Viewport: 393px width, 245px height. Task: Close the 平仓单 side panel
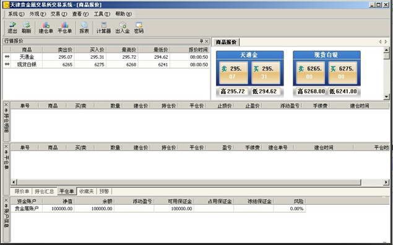[6, 146]
